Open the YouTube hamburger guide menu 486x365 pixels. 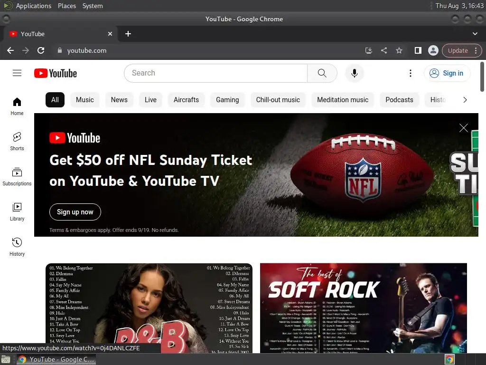pos(17,73)
